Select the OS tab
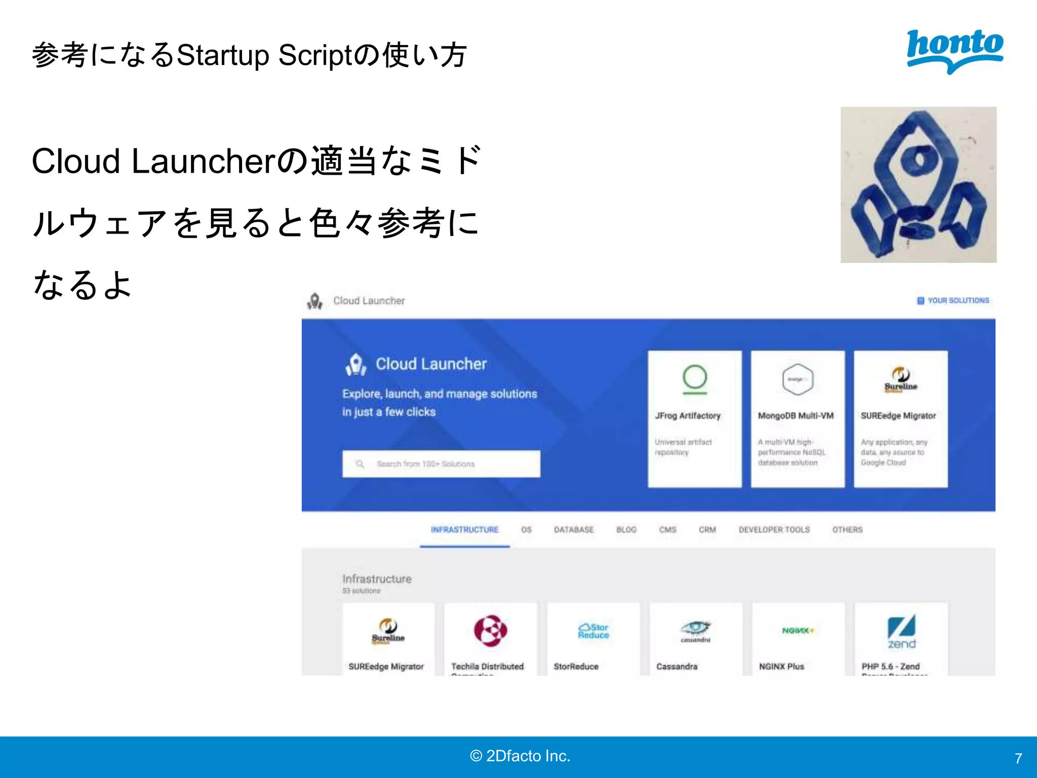This screenshot has height=778, width=1037. pos(527,529)
